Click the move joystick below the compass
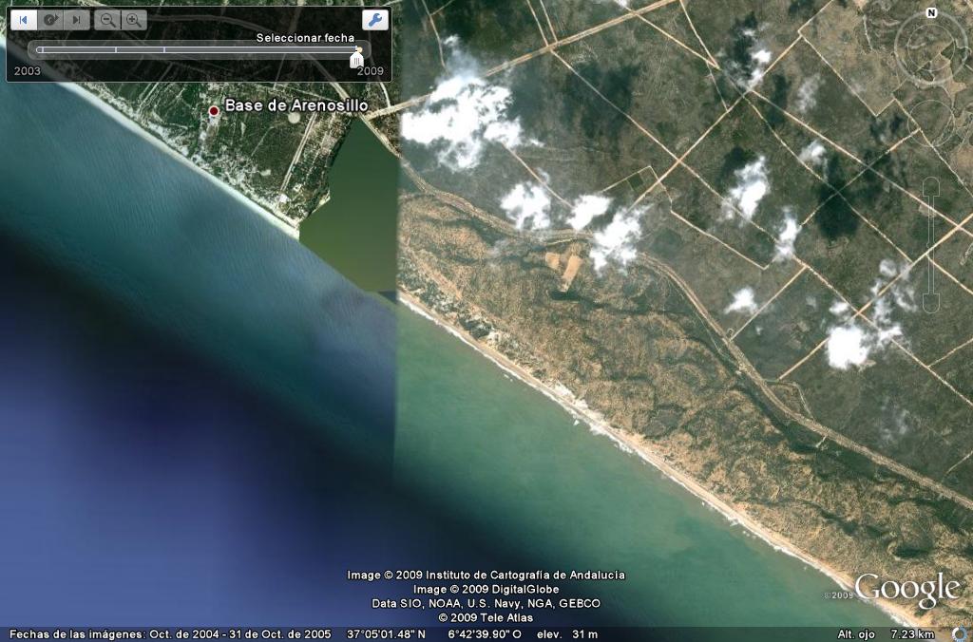This screenshot has height=642, width=973. (931, 122)
